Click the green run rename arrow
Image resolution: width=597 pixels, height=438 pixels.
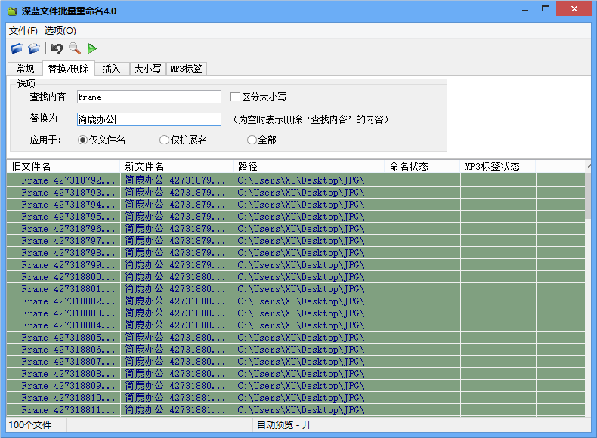(x=92, y=48)
